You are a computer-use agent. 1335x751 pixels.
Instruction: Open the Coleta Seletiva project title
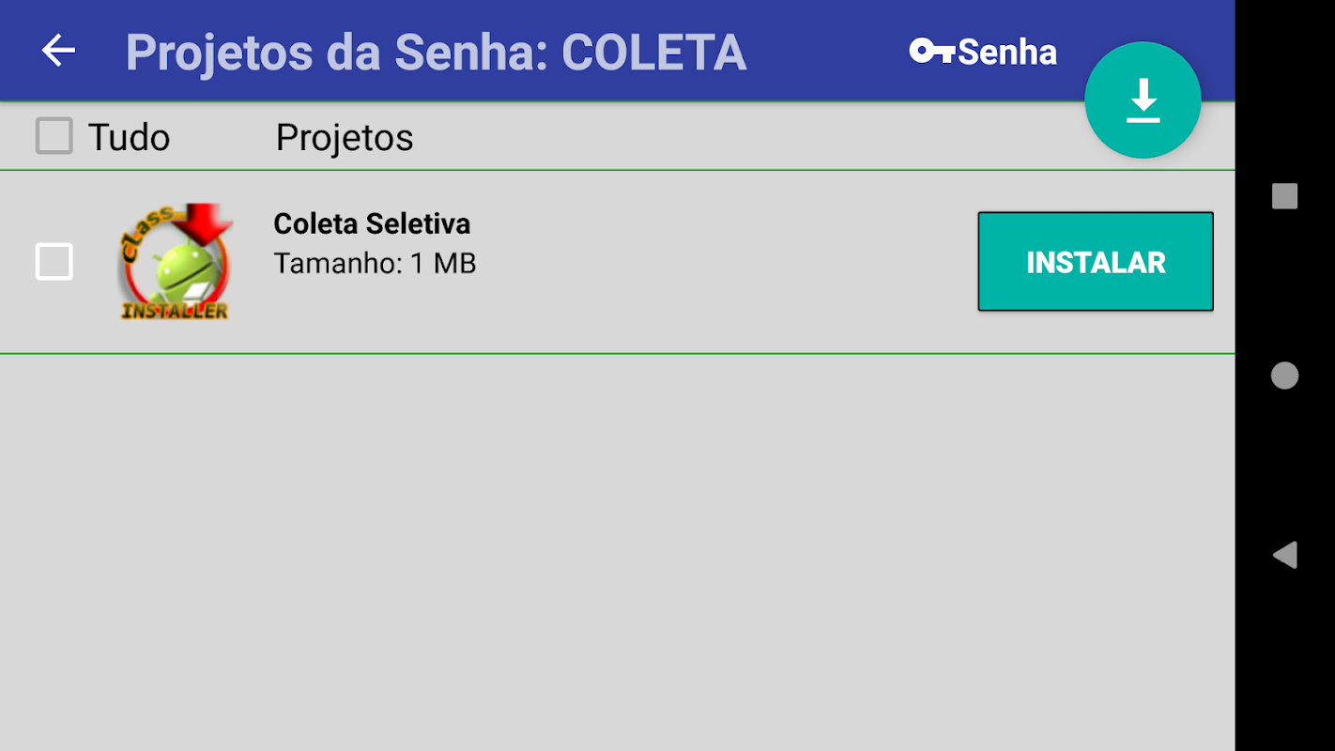[372, 223]
